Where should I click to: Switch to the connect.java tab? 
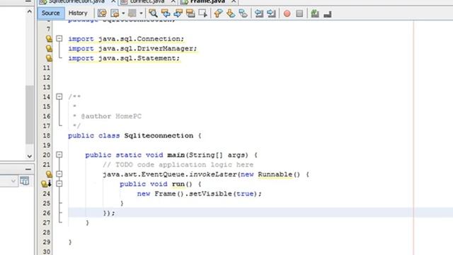(x=147, y=1)
